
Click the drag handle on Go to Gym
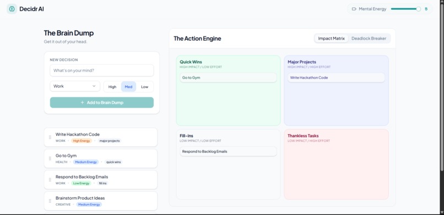click(x=50, y=158)
